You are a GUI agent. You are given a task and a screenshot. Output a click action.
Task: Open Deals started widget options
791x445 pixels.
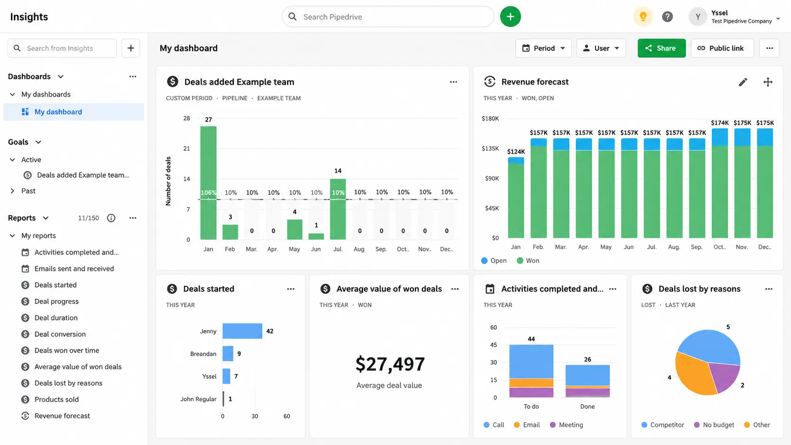(x=290, y=289)
